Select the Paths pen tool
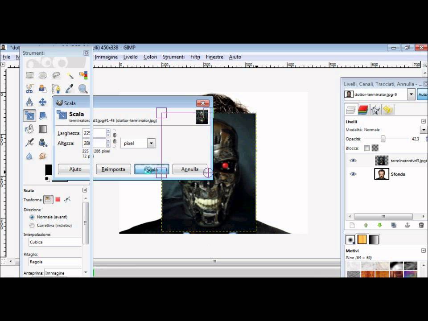 [x=56, y=88]
